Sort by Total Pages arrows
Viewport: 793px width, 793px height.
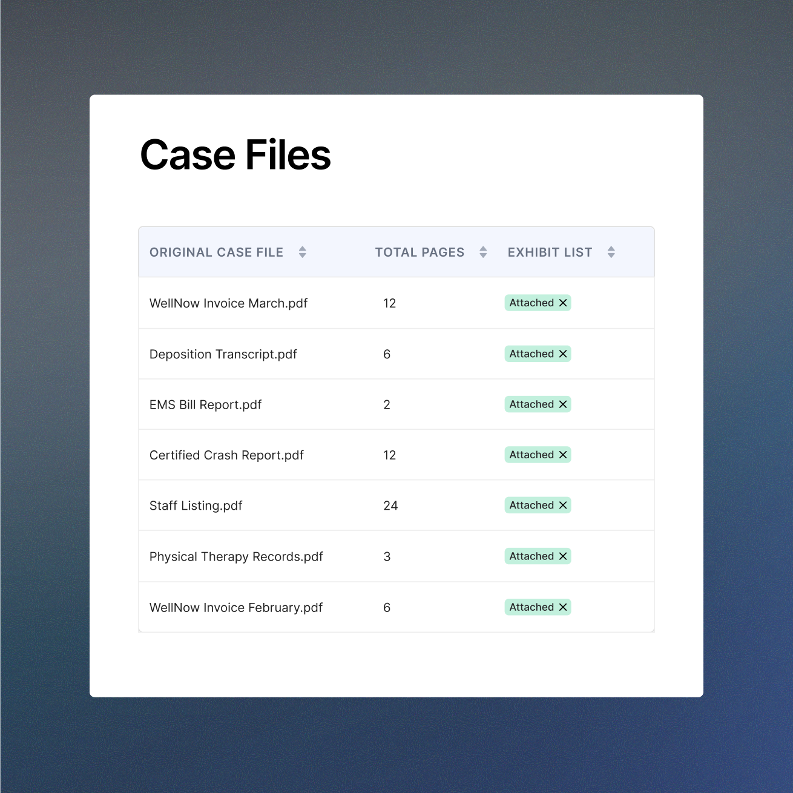coord(483,252)
